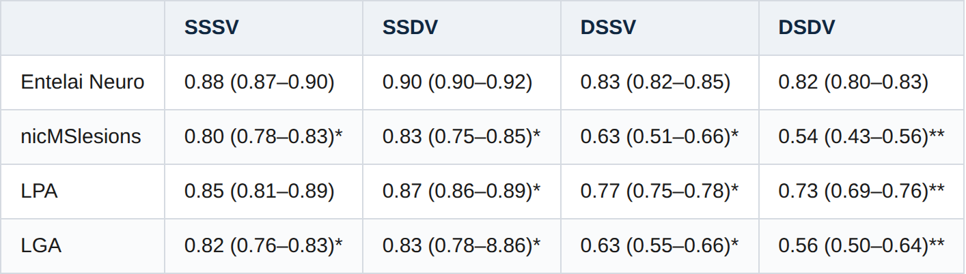This screenshot has width=966, height=274.
Task: Click nicMSlesions SSSV cell 0.80 (0.78–0.83)*
Action: [263, 137]
